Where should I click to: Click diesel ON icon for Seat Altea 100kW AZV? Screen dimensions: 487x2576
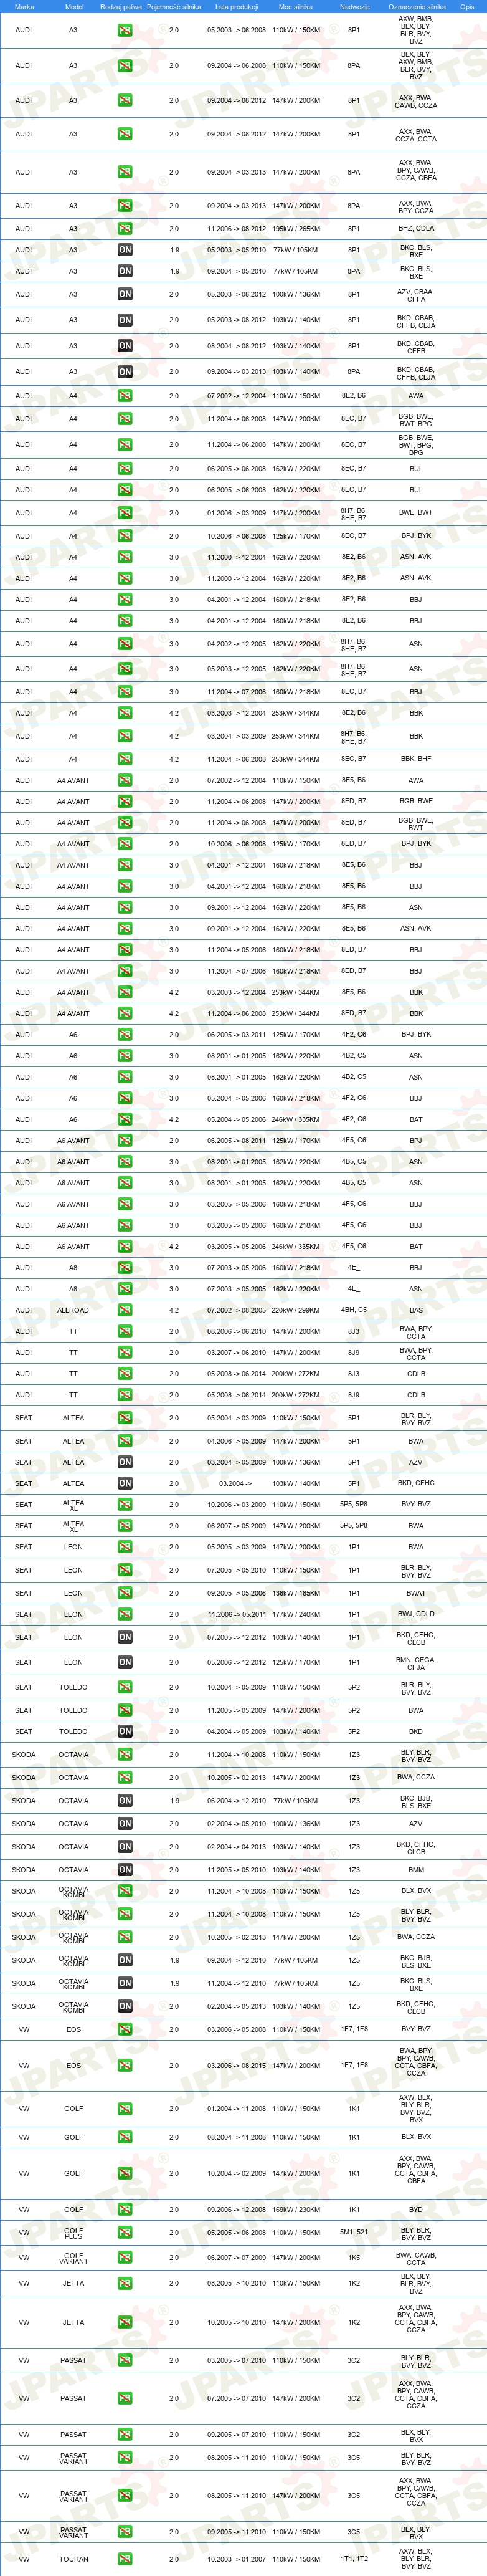[x=125, y=1462]
